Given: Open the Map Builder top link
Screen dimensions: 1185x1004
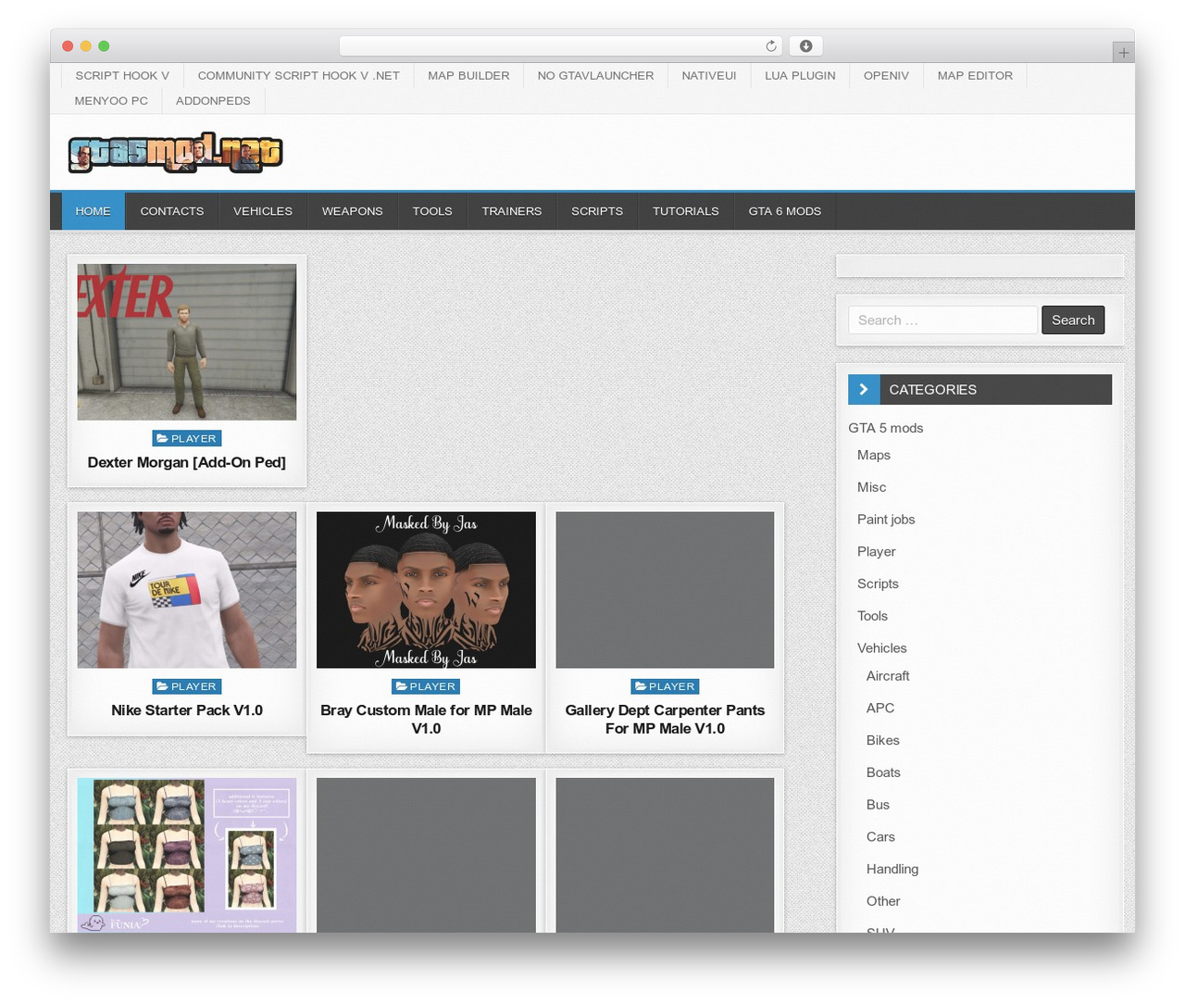Looking at the screenshot, I should 468,76.
